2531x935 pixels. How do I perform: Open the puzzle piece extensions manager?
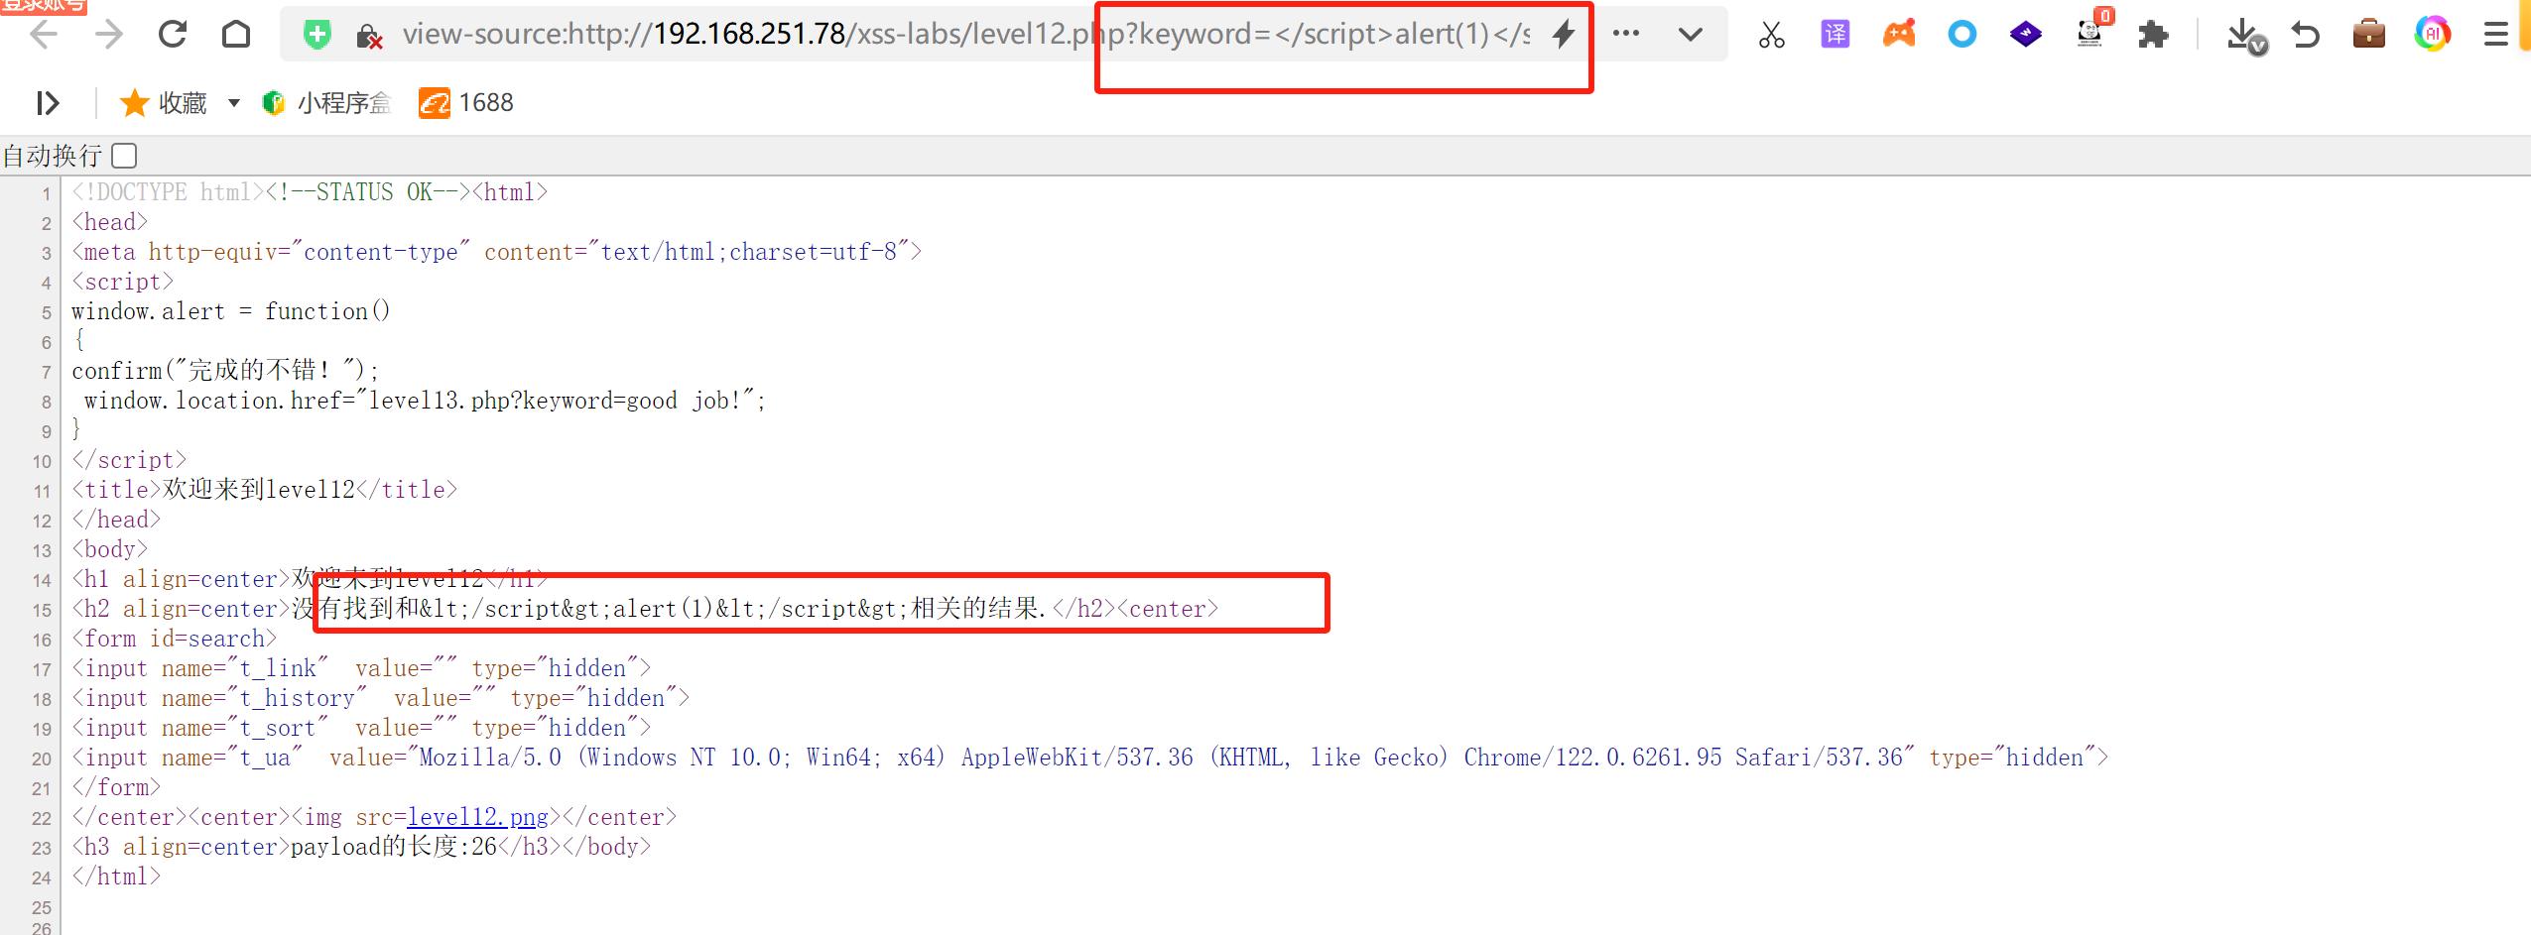click(x=2153, y=35)
